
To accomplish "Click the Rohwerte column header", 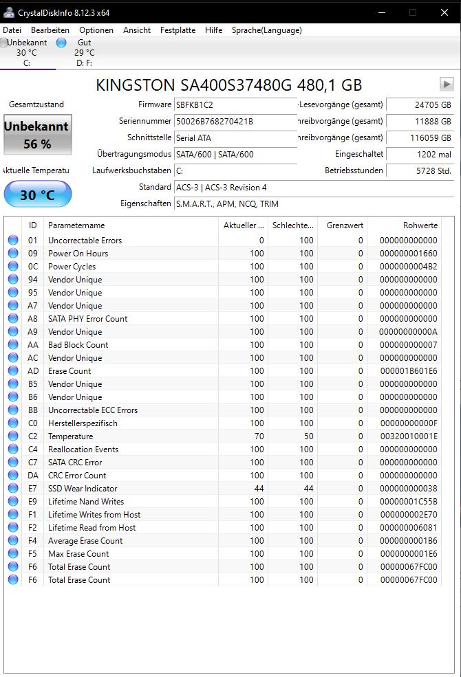I will (404, 225).
